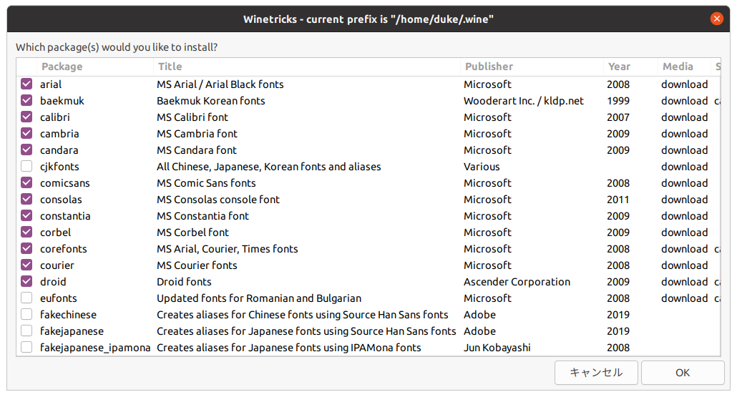The image size is (737, 397).
Task: Sort by the Year column header
Action: (630, 67)
